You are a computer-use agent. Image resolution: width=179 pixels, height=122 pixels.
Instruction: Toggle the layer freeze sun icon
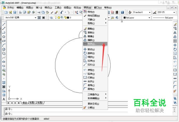coord(59,18)
